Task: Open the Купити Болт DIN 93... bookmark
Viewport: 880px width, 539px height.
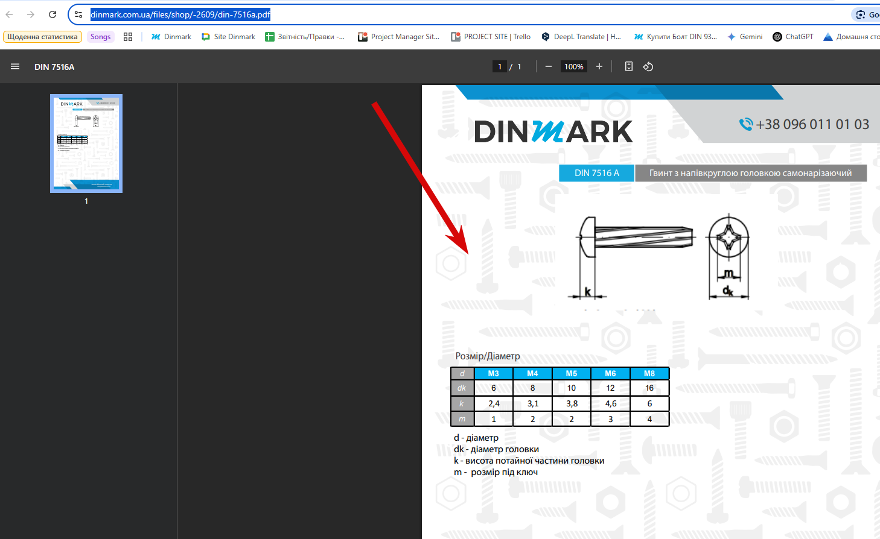Action: pyautogui.click(x=675, y=37)
